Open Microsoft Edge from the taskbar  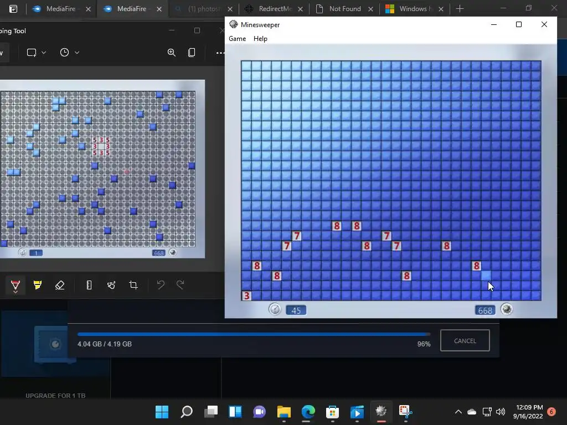pos(308,412)
